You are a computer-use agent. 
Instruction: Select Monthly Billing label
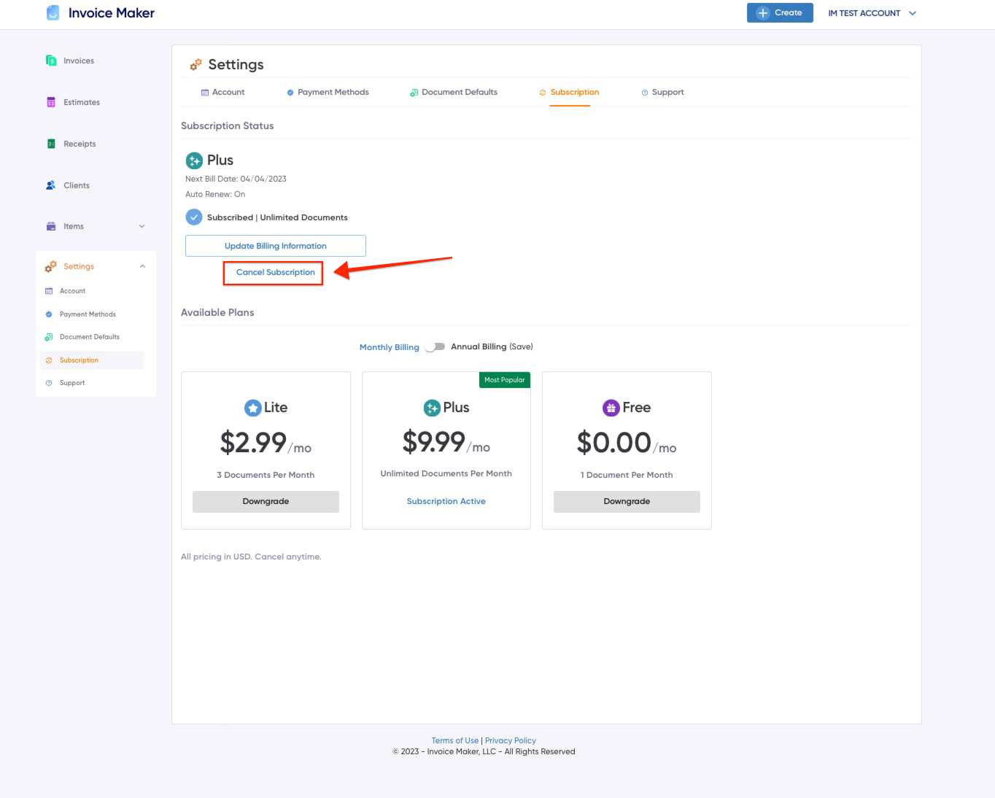click(x=390, y=348)
